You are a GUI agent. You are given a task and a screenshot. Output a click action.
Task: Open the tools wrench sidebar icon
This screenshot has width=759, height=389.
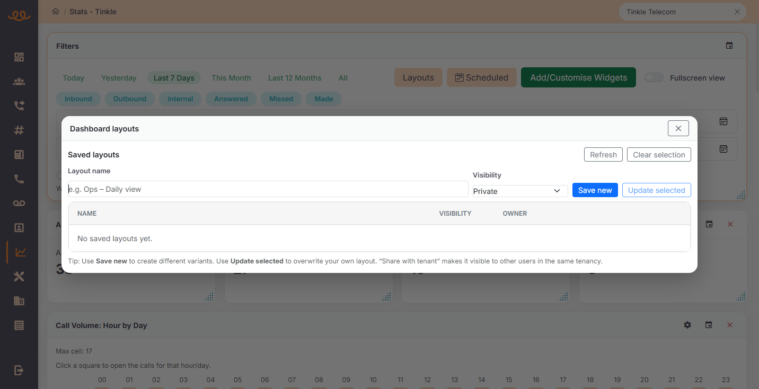(x=19, y=277)
